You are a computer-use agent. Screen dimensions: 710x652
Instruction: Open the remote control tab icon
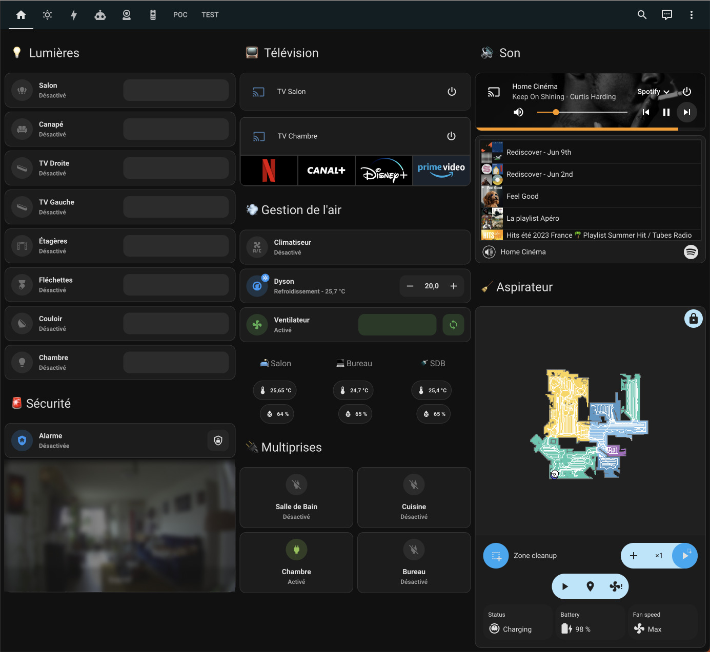pyautogui.click(x=153, y=15)
